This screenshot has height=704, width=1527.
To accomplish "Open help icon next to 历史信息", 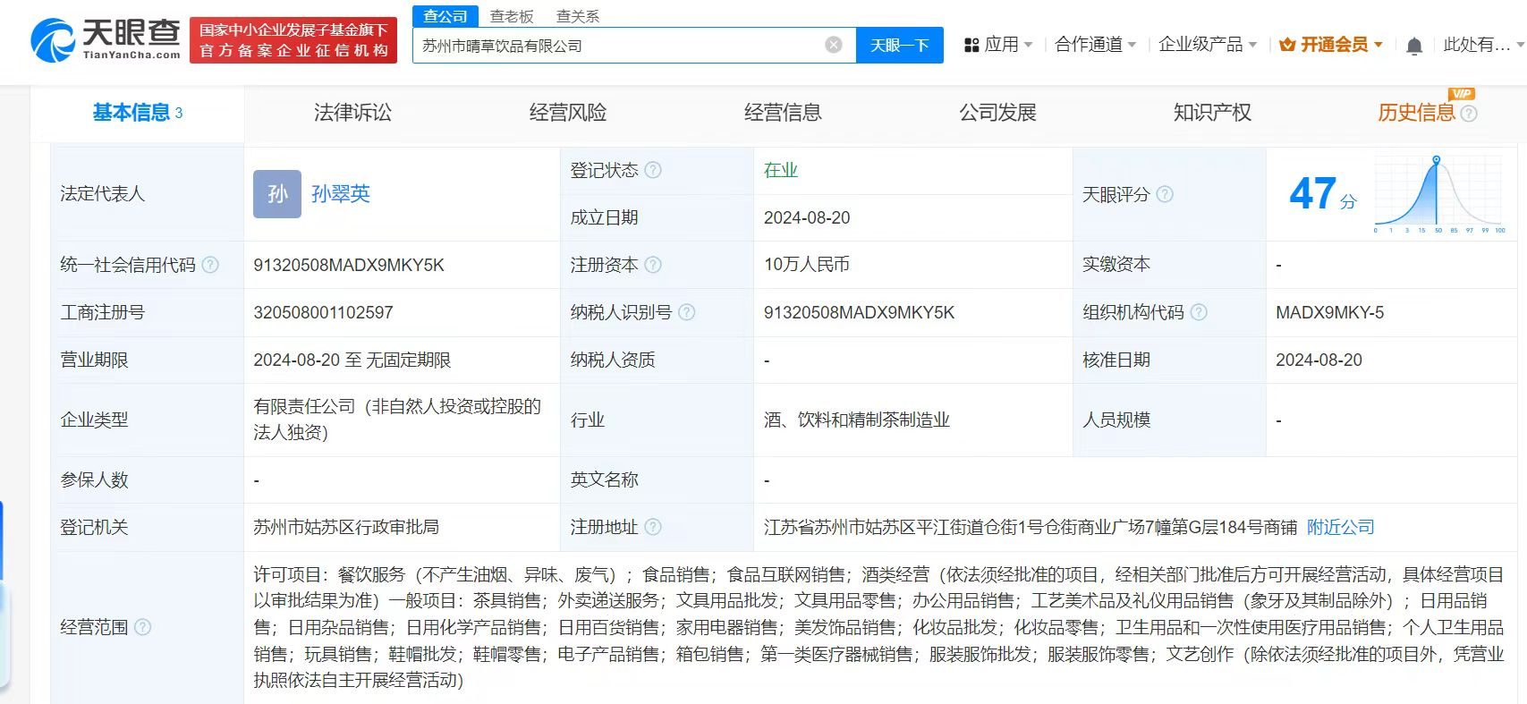I will click(1469, 114).
